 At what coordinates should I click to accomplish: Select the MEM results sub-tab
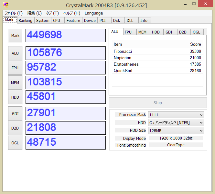(143, 32)
